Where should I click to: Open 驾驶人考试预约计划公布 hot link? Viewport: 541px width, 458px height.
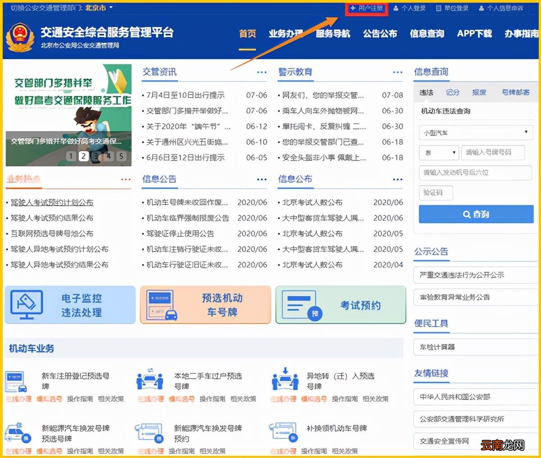tap(52, 202)
